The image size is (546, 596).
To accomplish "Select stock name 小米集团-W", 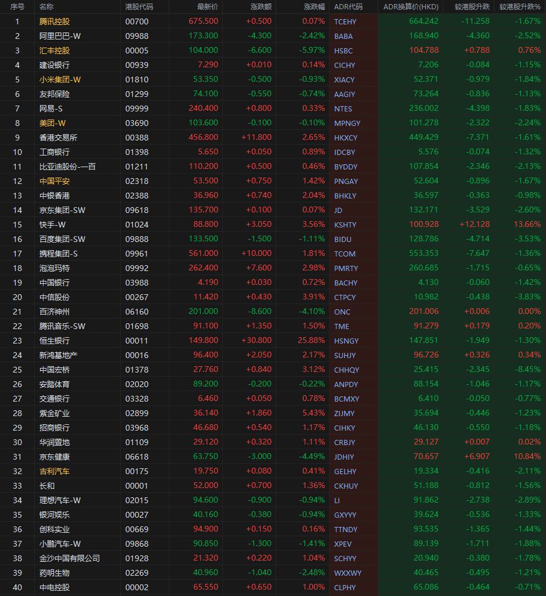I will click(60, 80).
